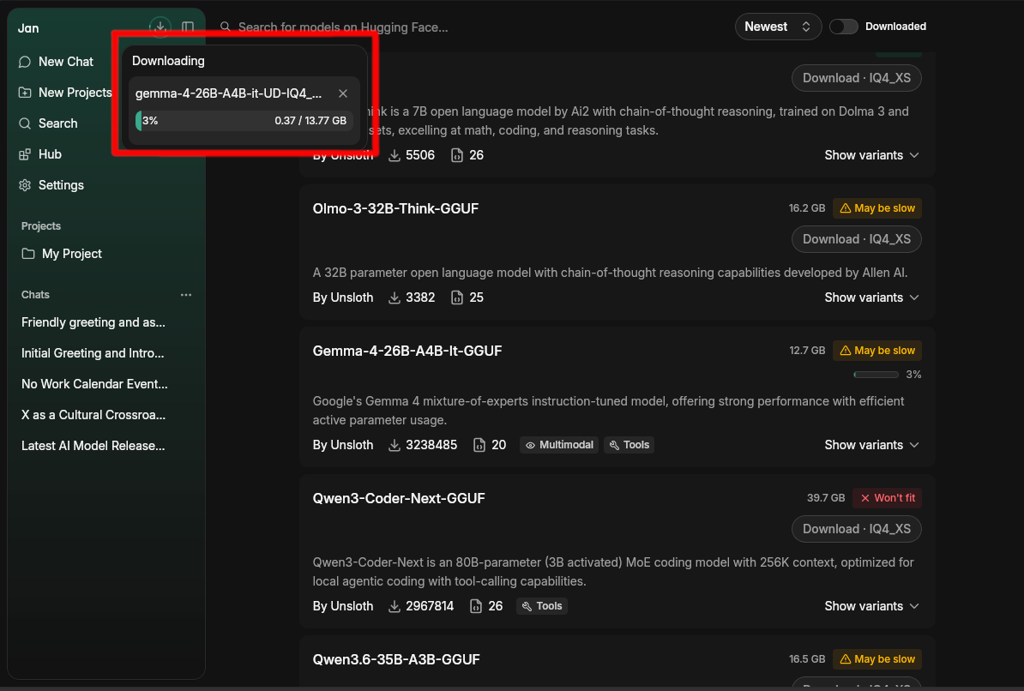Click the New Projects folder-plus icon
The height and width of the screenshot is (691, 1024).
click(25, 93)
